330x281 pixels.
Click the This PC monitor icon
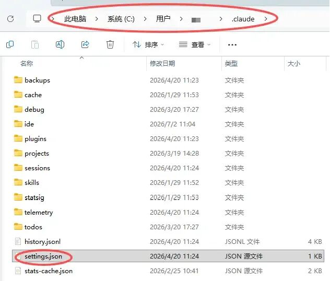click(37, 18)
